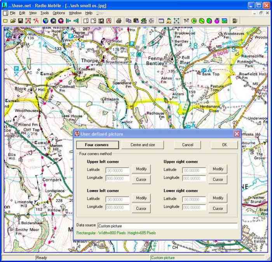Screen dimensions: 272x262
Task: Click Upper left corner Latitude field
Action: pyautogui.click(x=118, y=170)
